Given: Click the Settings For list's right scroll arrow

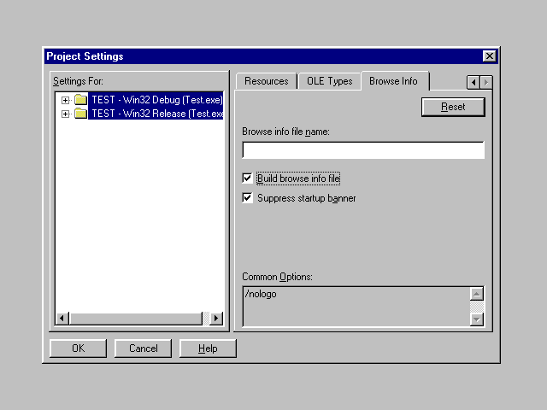Looking at the screenshot, I should coord(215,319).
